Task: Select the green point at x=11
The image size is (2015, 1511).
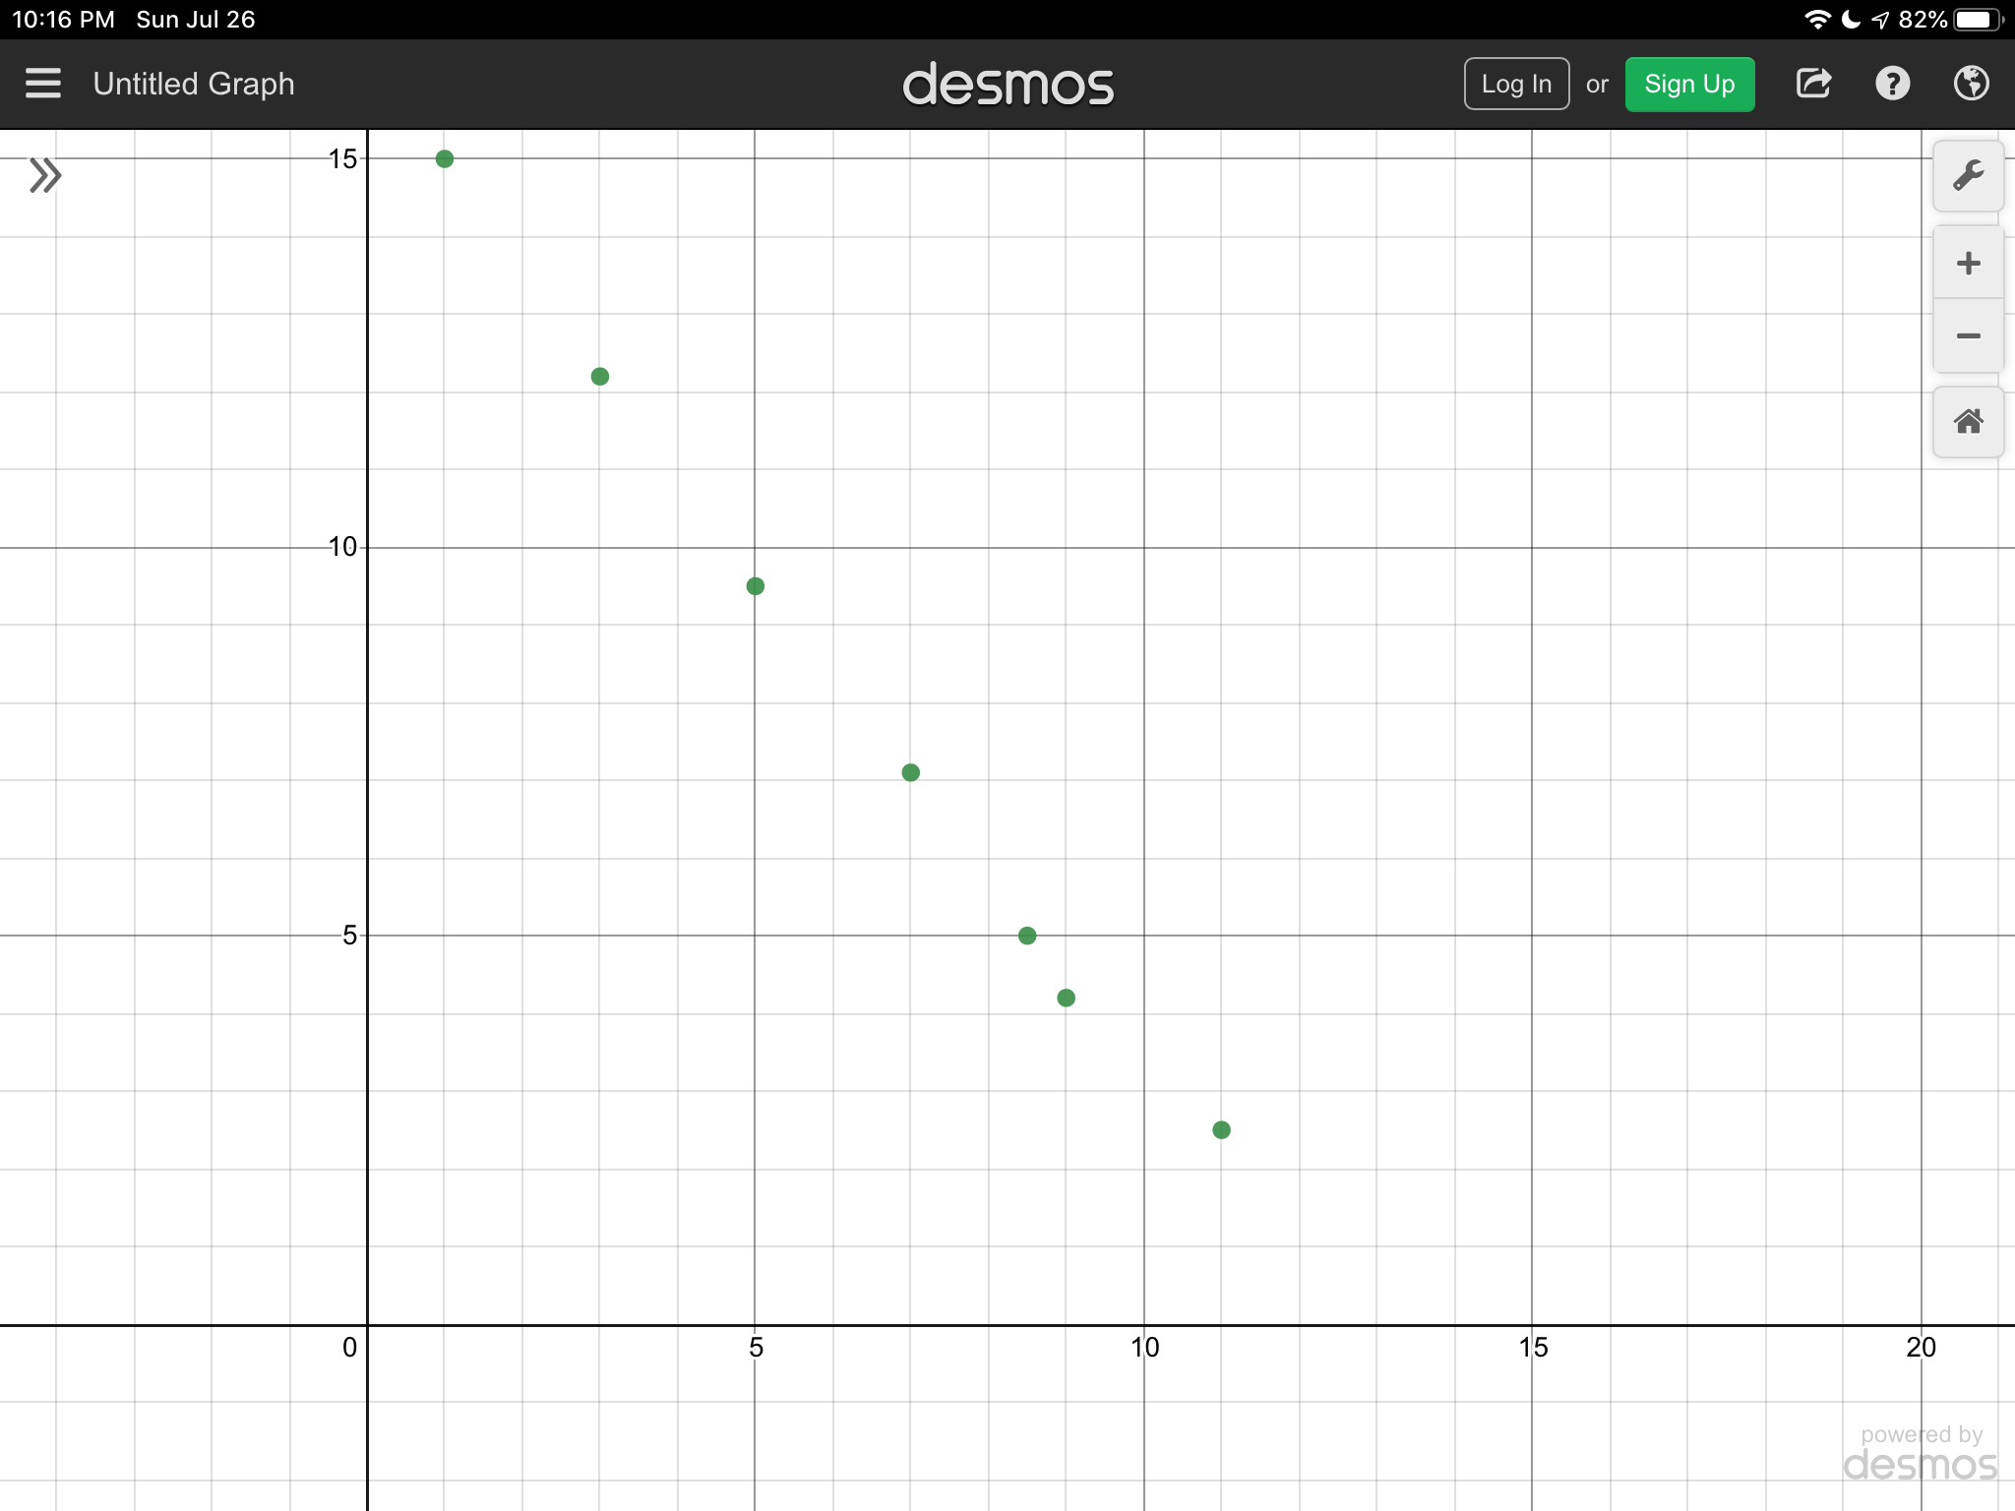Action: [1221, 1130]
